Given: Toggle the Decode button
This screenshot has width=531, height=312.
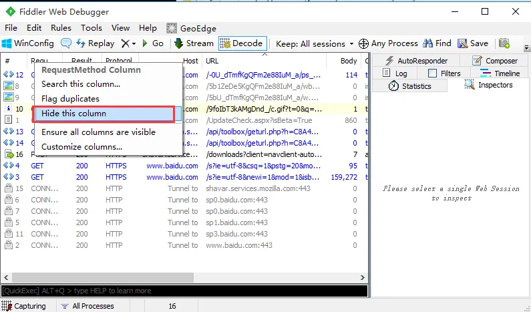Looking at the screenshot, I should click(242, 43).
